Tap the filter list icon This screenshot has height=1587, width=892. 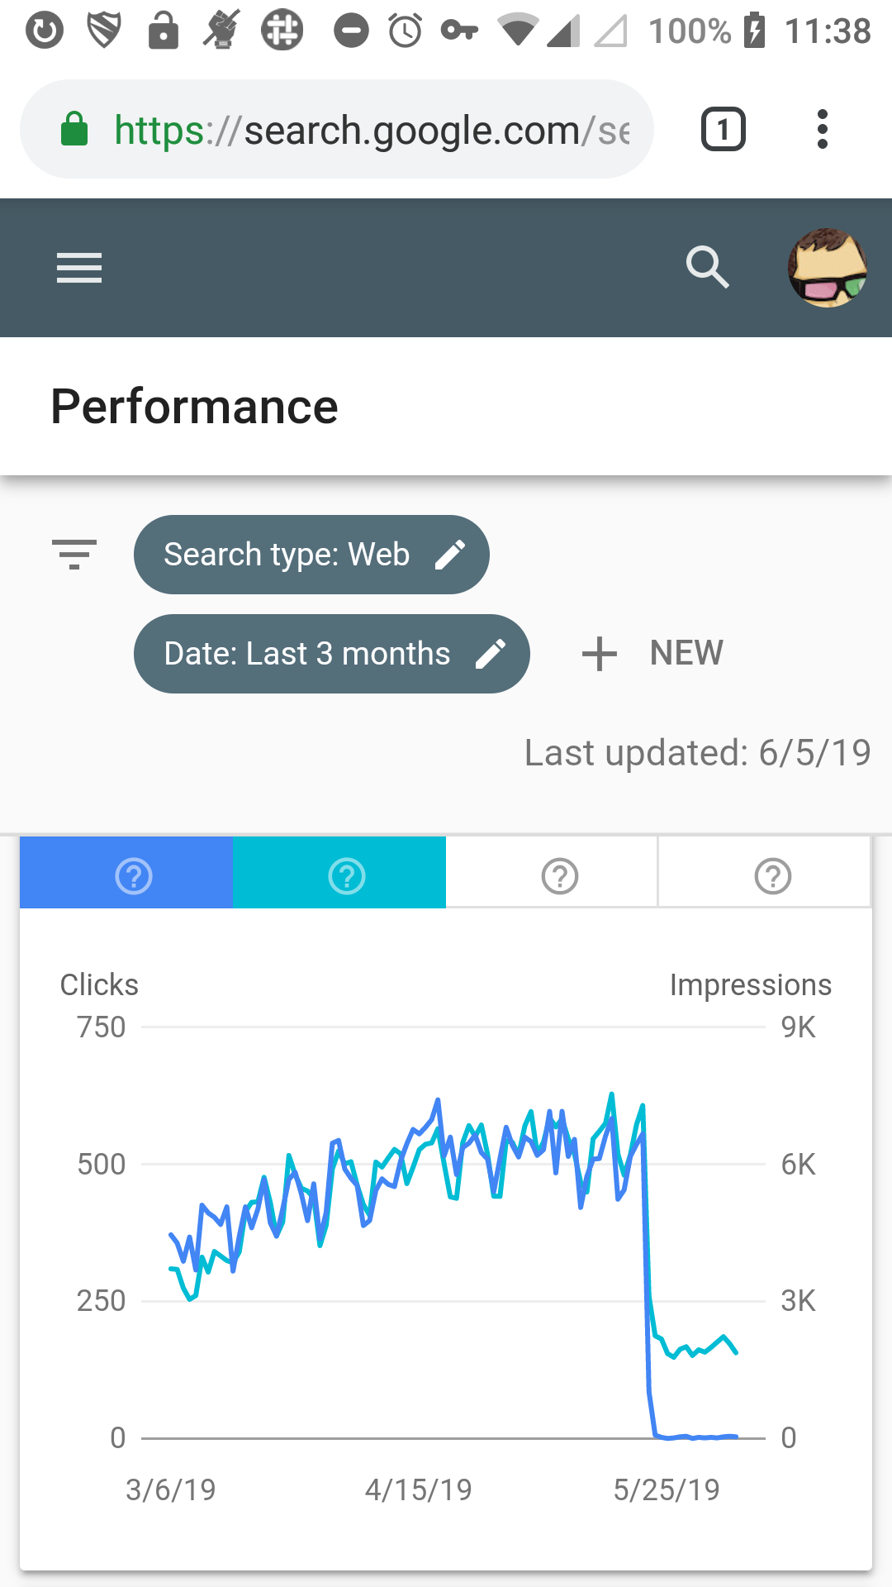[74, 554]
